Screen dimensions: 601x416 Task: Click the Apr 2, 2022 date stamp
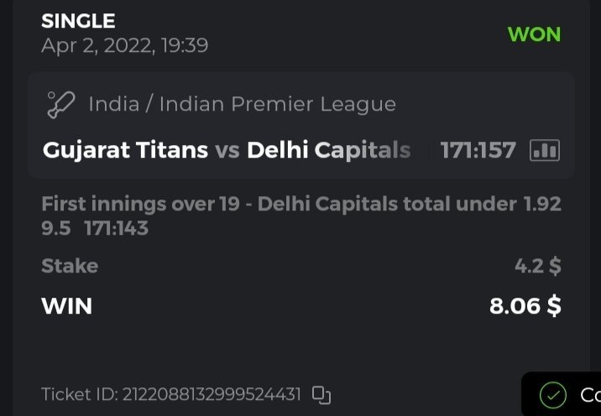(124, 45)
